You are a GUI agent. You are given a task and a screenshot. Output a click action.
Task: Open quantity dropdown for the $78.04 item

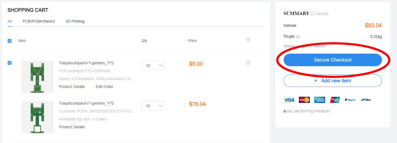(153, 106)
